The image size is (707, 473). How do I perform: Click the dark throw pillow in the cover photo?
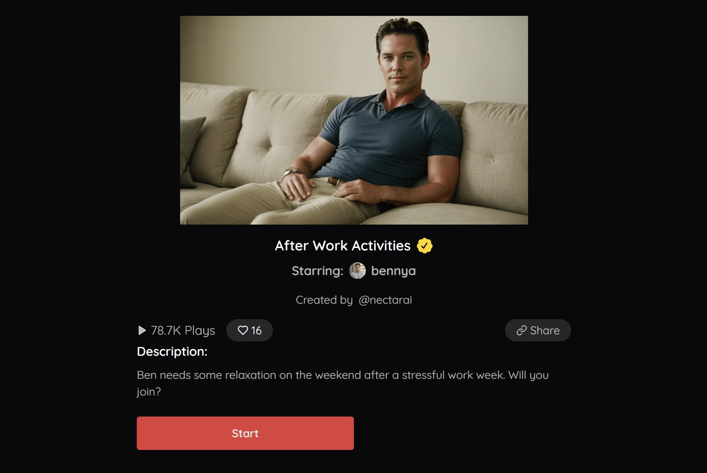(x=190, y=152)
